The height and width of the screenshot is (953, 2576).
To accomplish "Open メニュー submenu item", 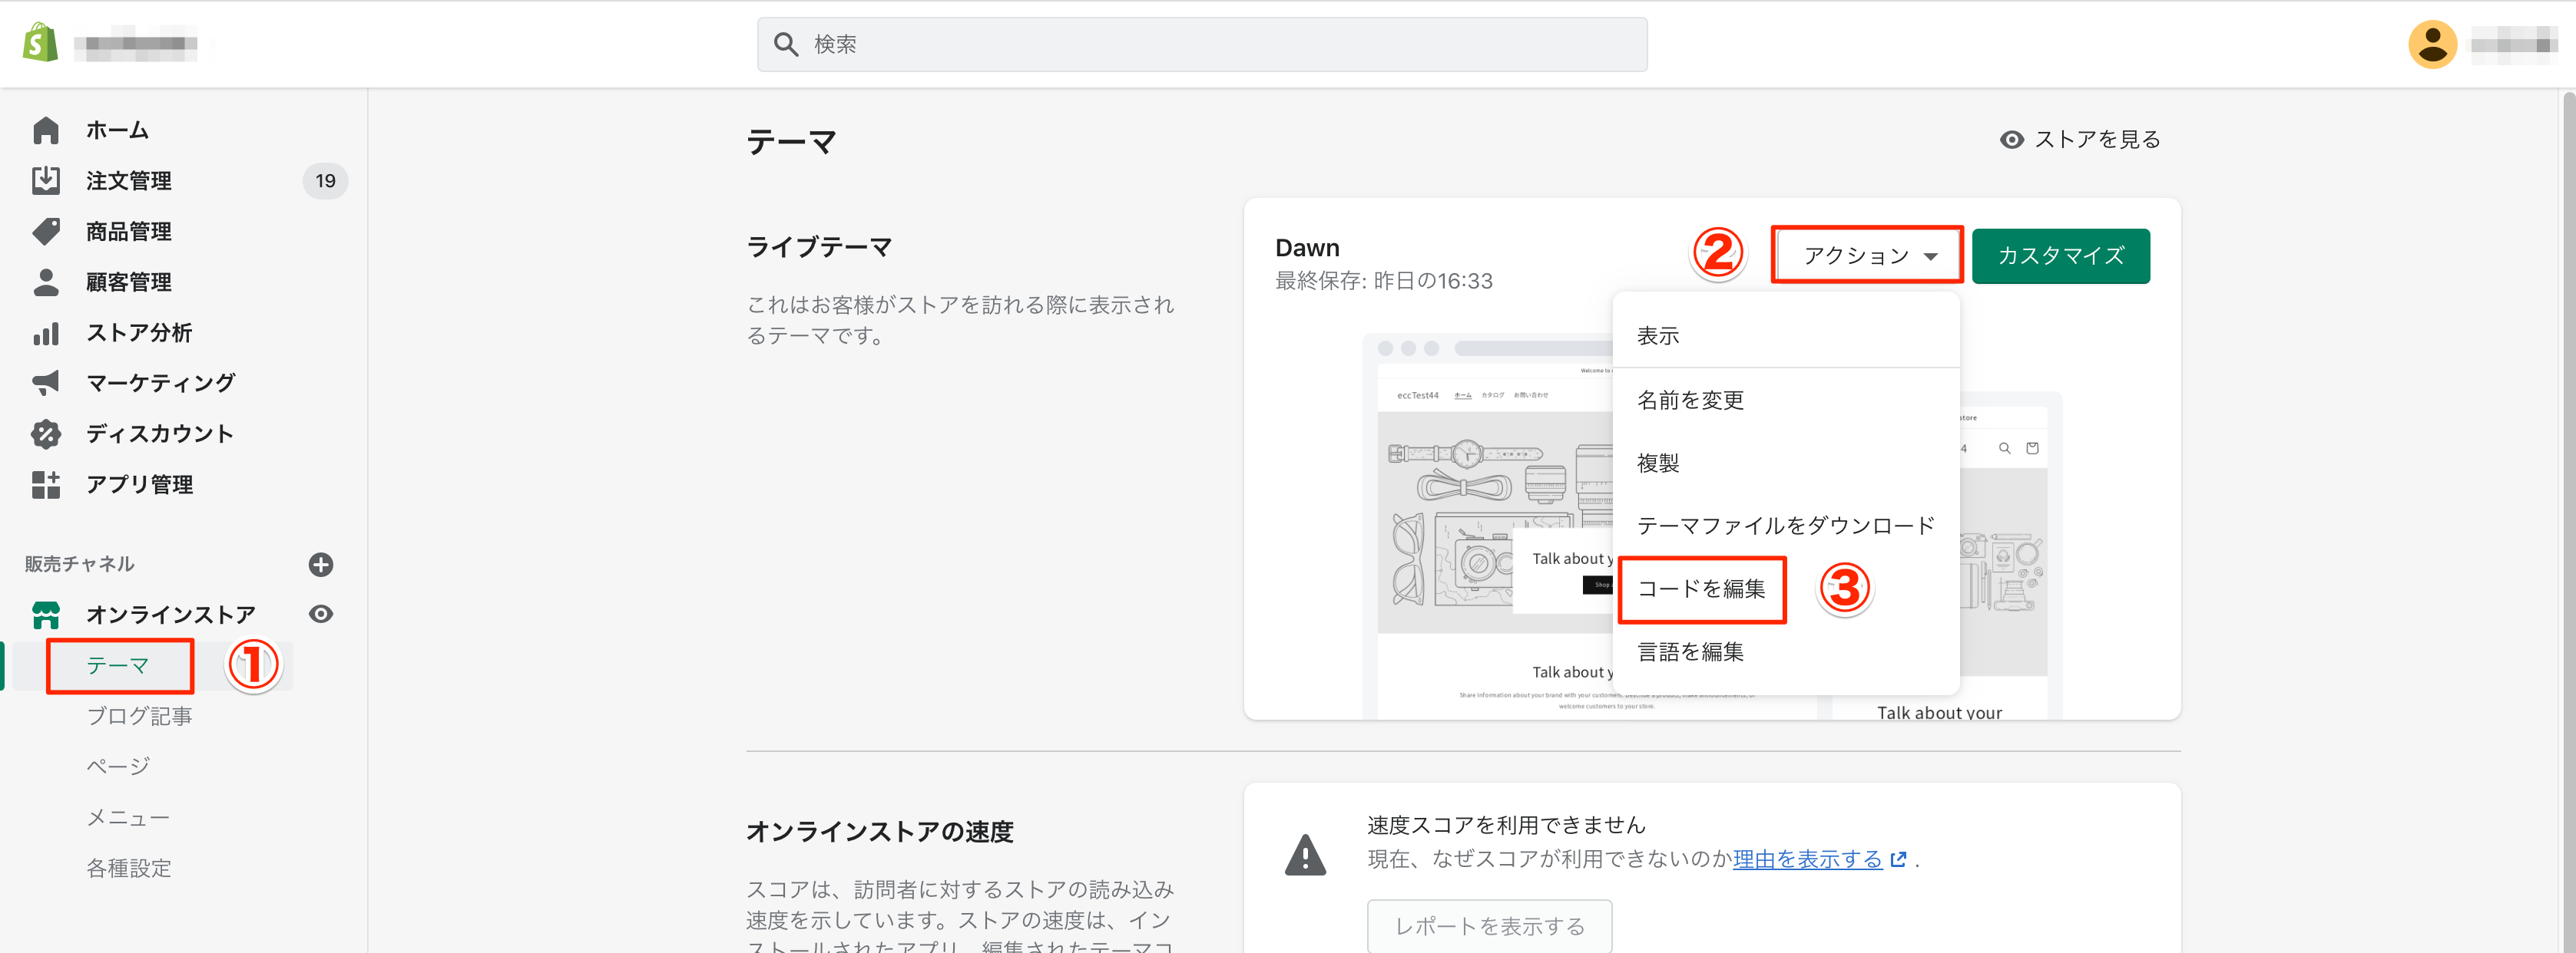I will [x=128, y=817].
